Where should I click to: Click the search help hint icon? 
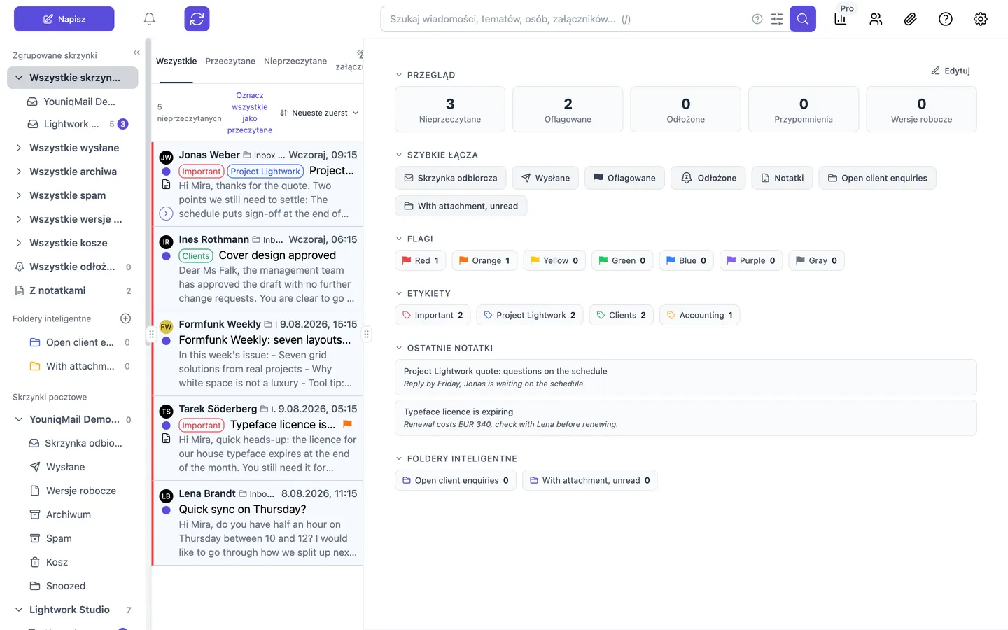(x=757, y=19)
